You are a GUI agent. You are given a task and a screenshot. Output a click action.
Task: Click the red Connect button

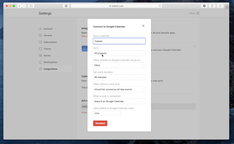(100, 123)
